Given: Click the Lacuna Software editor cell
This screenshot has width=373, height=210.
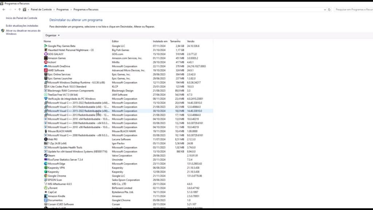Looking at the screenshot, I should tap(121, 139).
